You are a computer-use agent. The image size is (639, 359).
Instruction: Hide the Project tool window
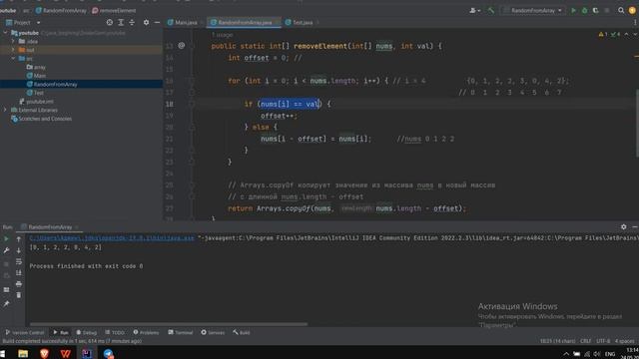click(x=157, y=22)
